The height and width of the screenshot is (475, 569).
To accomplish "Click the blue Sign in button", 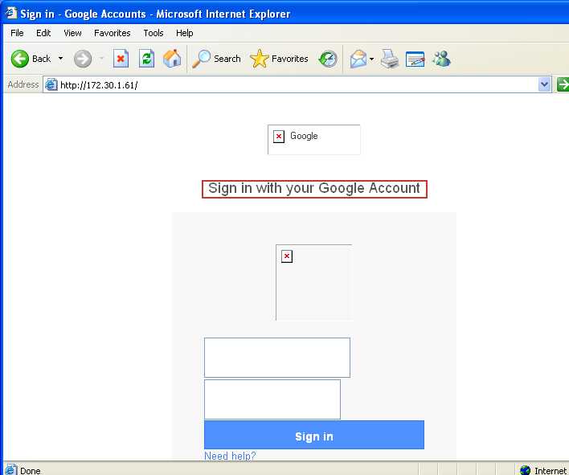I will (314, 435).
